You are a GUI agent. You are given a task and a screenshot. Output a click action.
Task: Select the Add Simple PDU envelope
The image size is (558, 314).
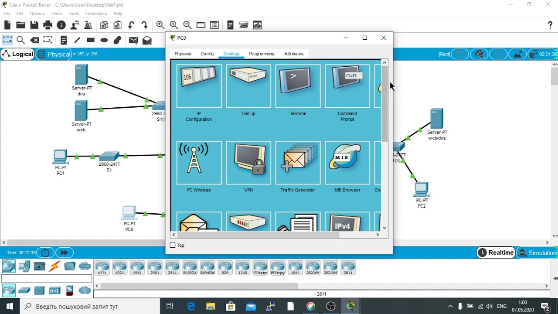coord(133,40)
